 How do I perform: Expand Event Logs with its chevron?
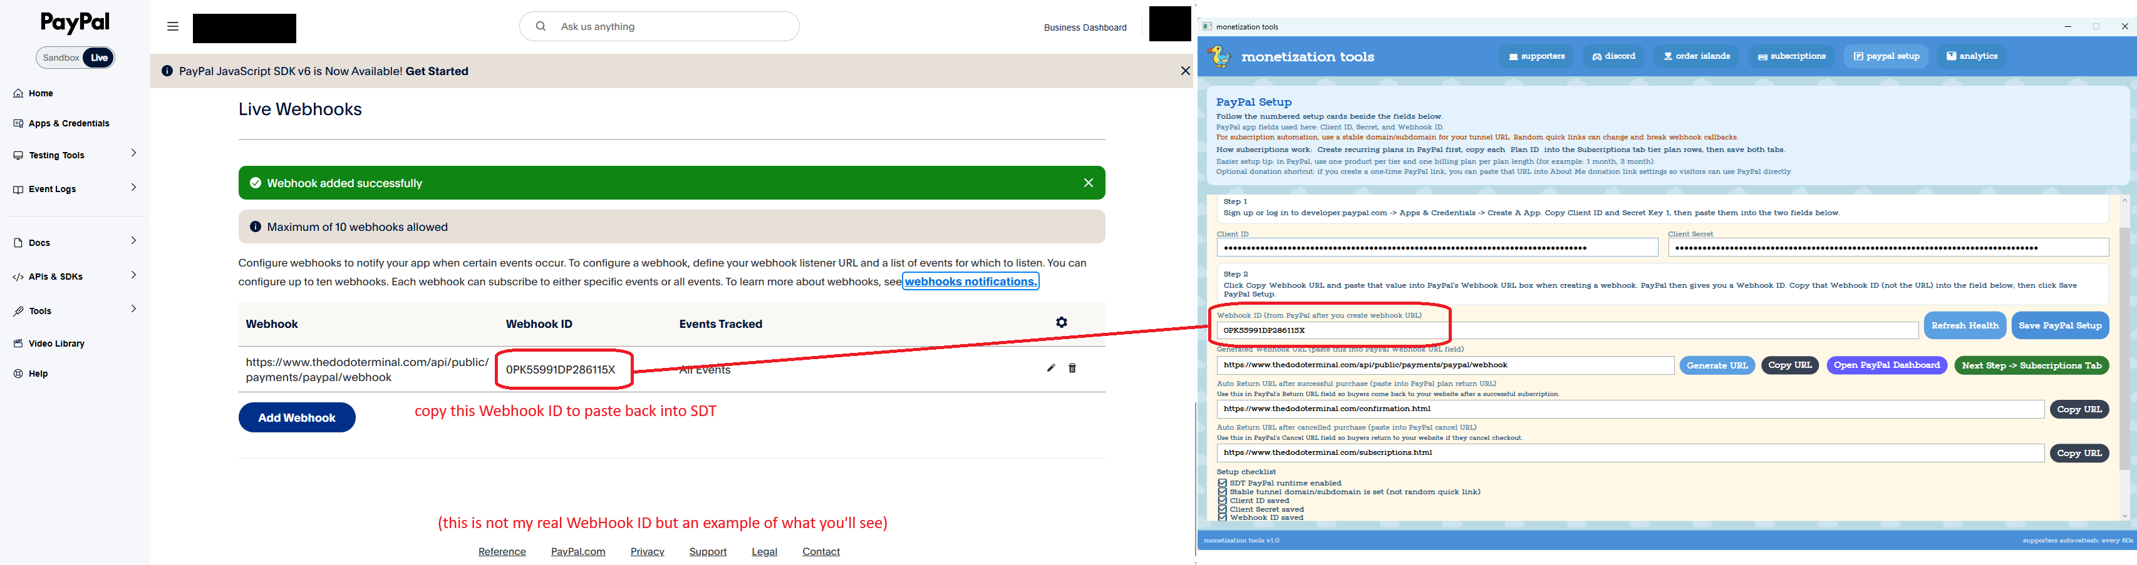click(x=133, y=187)
